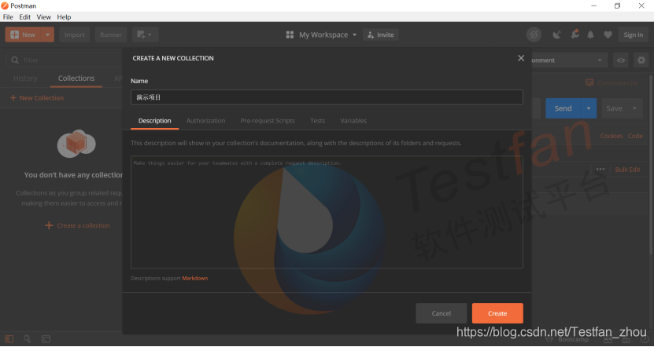Open the Code link

point(635,136)
